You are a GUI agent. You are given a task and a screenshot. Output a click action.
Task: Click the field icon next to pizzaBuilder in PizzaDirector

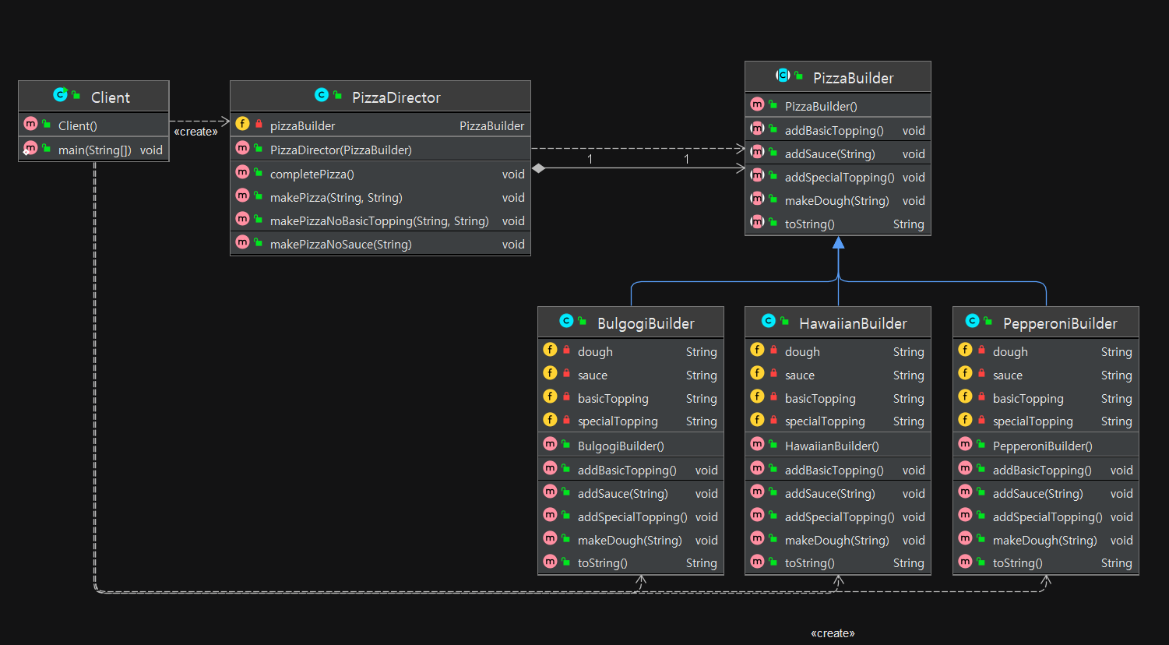click(242, 124)
